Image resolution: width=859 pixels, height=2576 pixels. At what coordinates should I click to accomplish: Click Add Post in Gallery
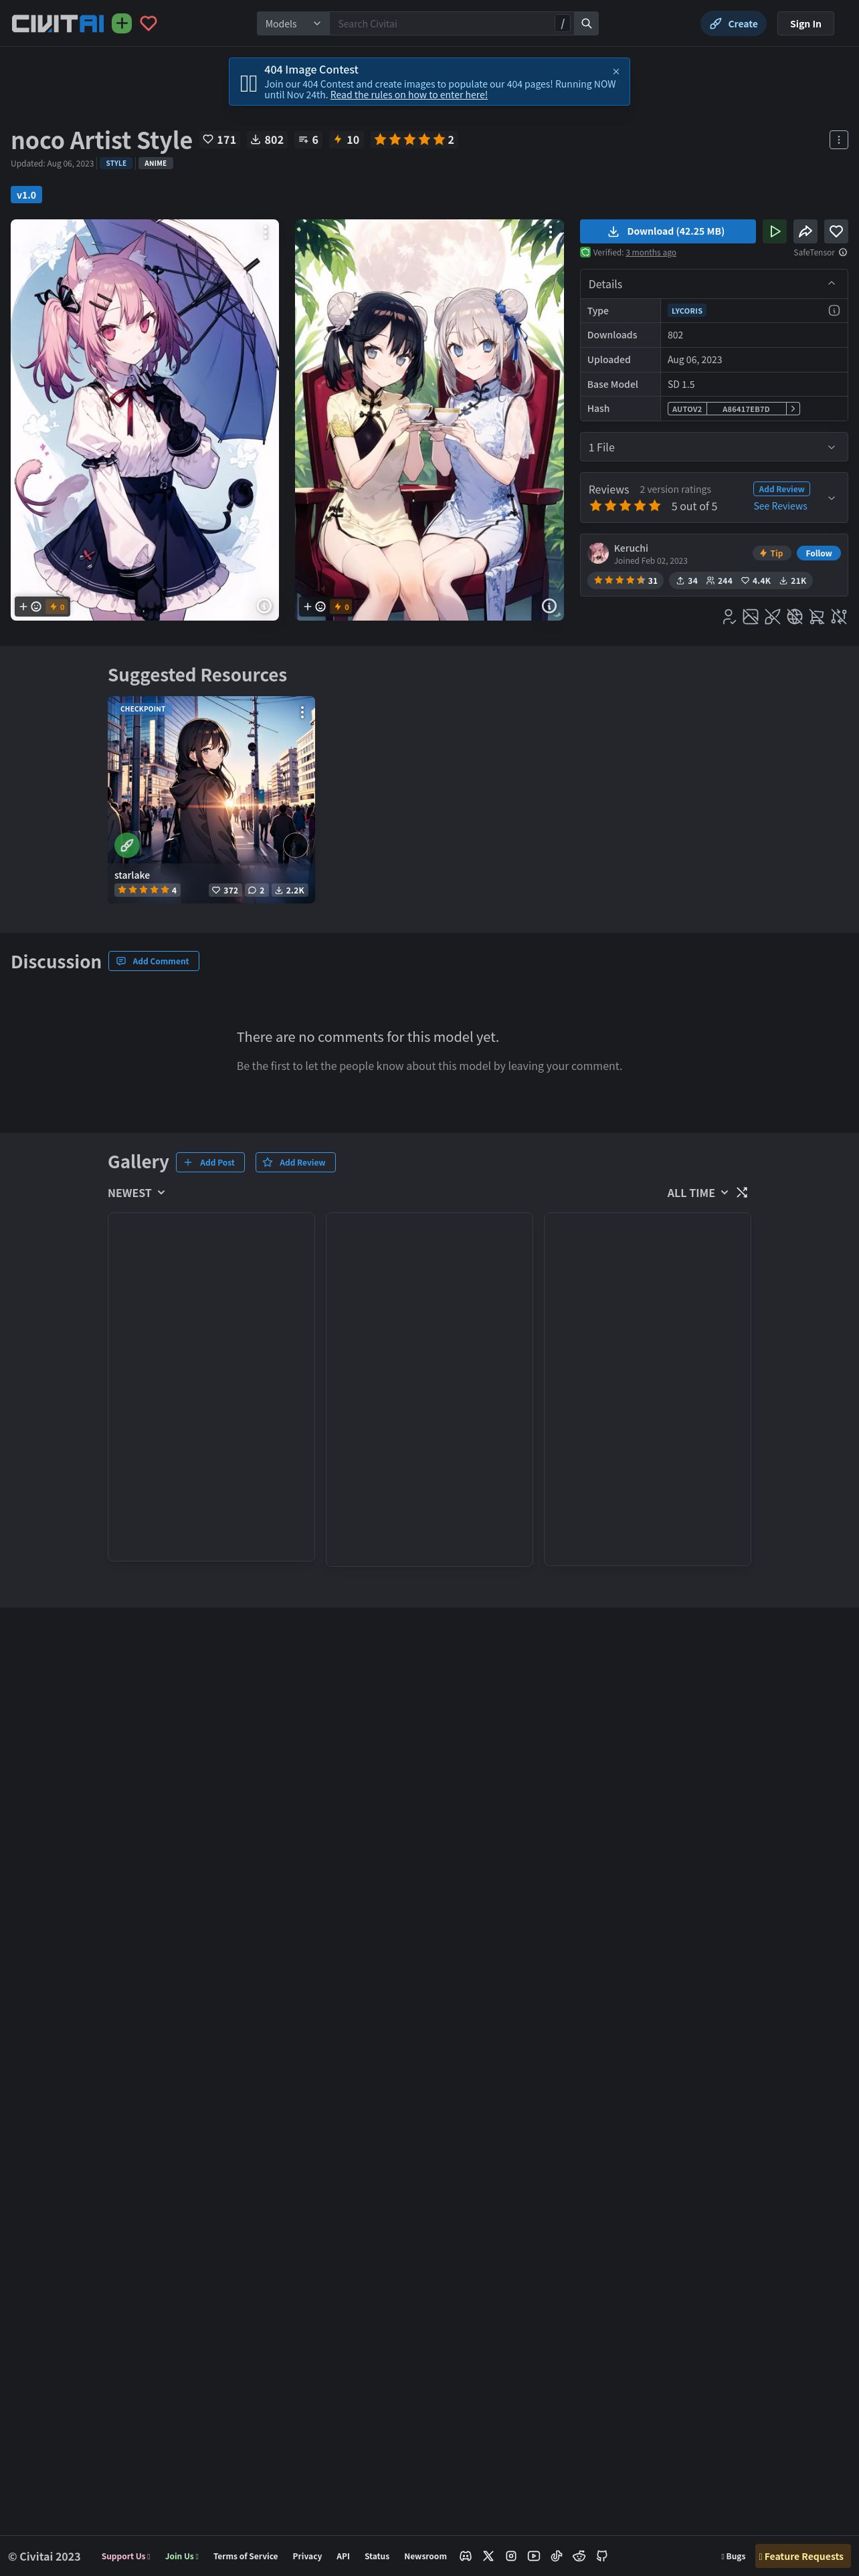tap(210, 1162)
